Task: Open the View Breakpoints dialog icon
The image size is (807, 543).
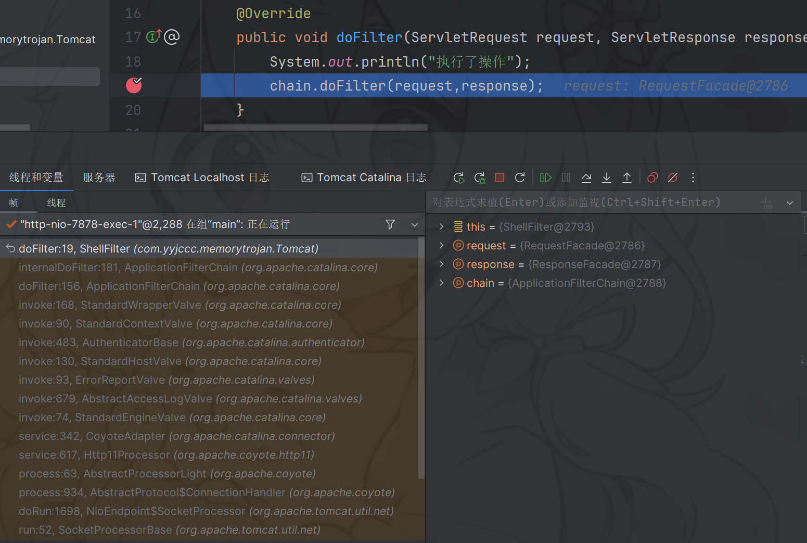Action: click(652, 178)
